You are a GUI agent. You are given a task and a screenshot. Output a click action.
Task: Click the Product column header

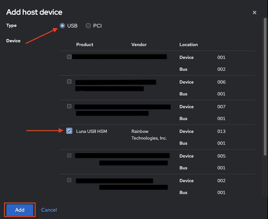click(x=84, y=45)
